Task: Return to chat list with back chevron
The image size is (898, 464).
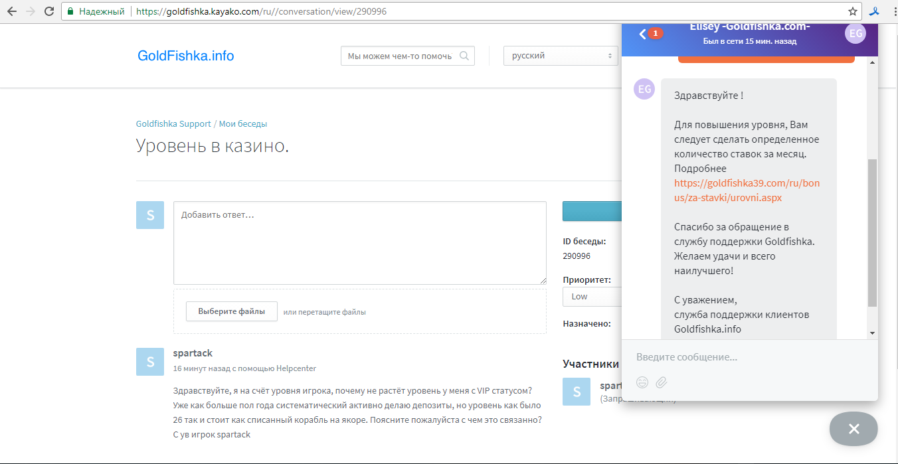Action: [642, 34]
